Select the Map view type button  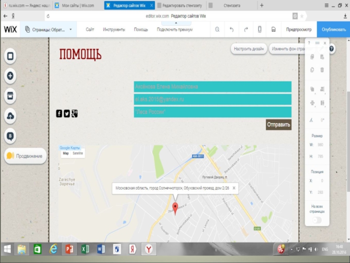(x=66, y=153)
